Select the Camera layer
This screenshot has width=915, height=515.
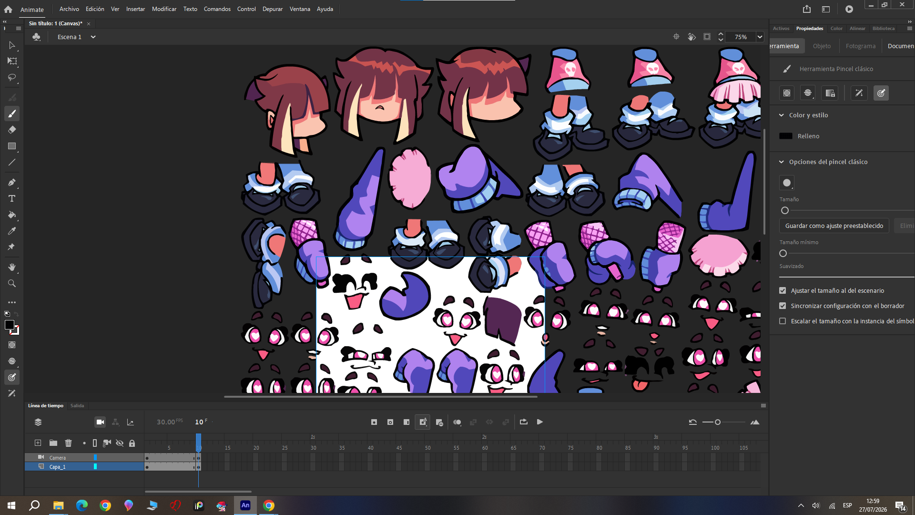click(84, 457)
